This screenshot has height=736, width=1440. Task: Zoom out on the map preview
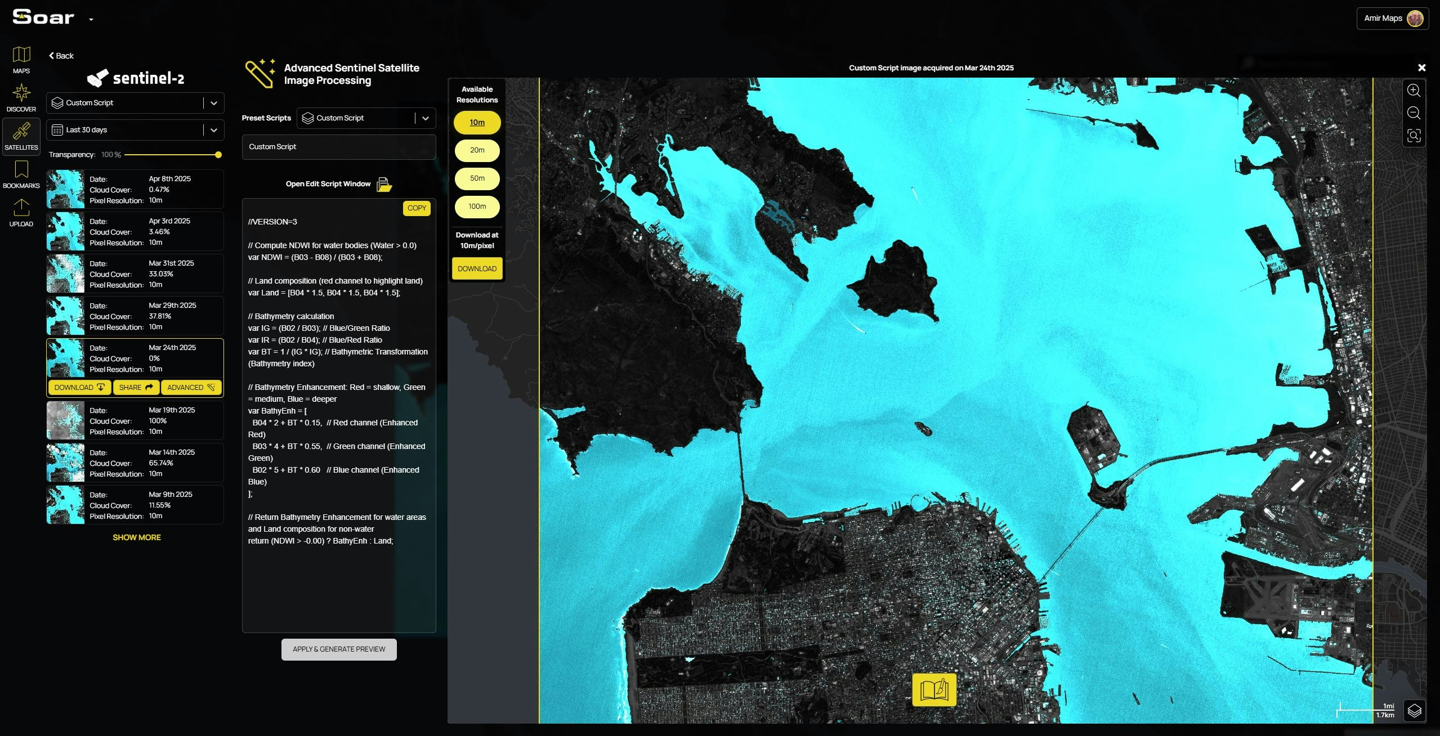(1414, 113)
